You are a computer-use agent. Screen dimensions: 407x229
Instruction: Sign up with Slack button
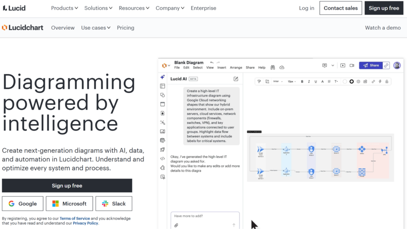point(114,204)
